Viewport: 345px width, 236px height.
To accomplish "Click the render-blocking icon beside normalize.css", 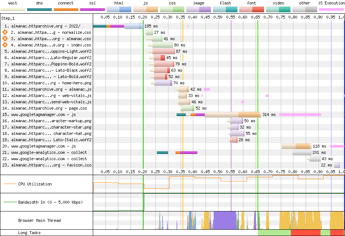I will pyautogui.click(x=5, y=32).
